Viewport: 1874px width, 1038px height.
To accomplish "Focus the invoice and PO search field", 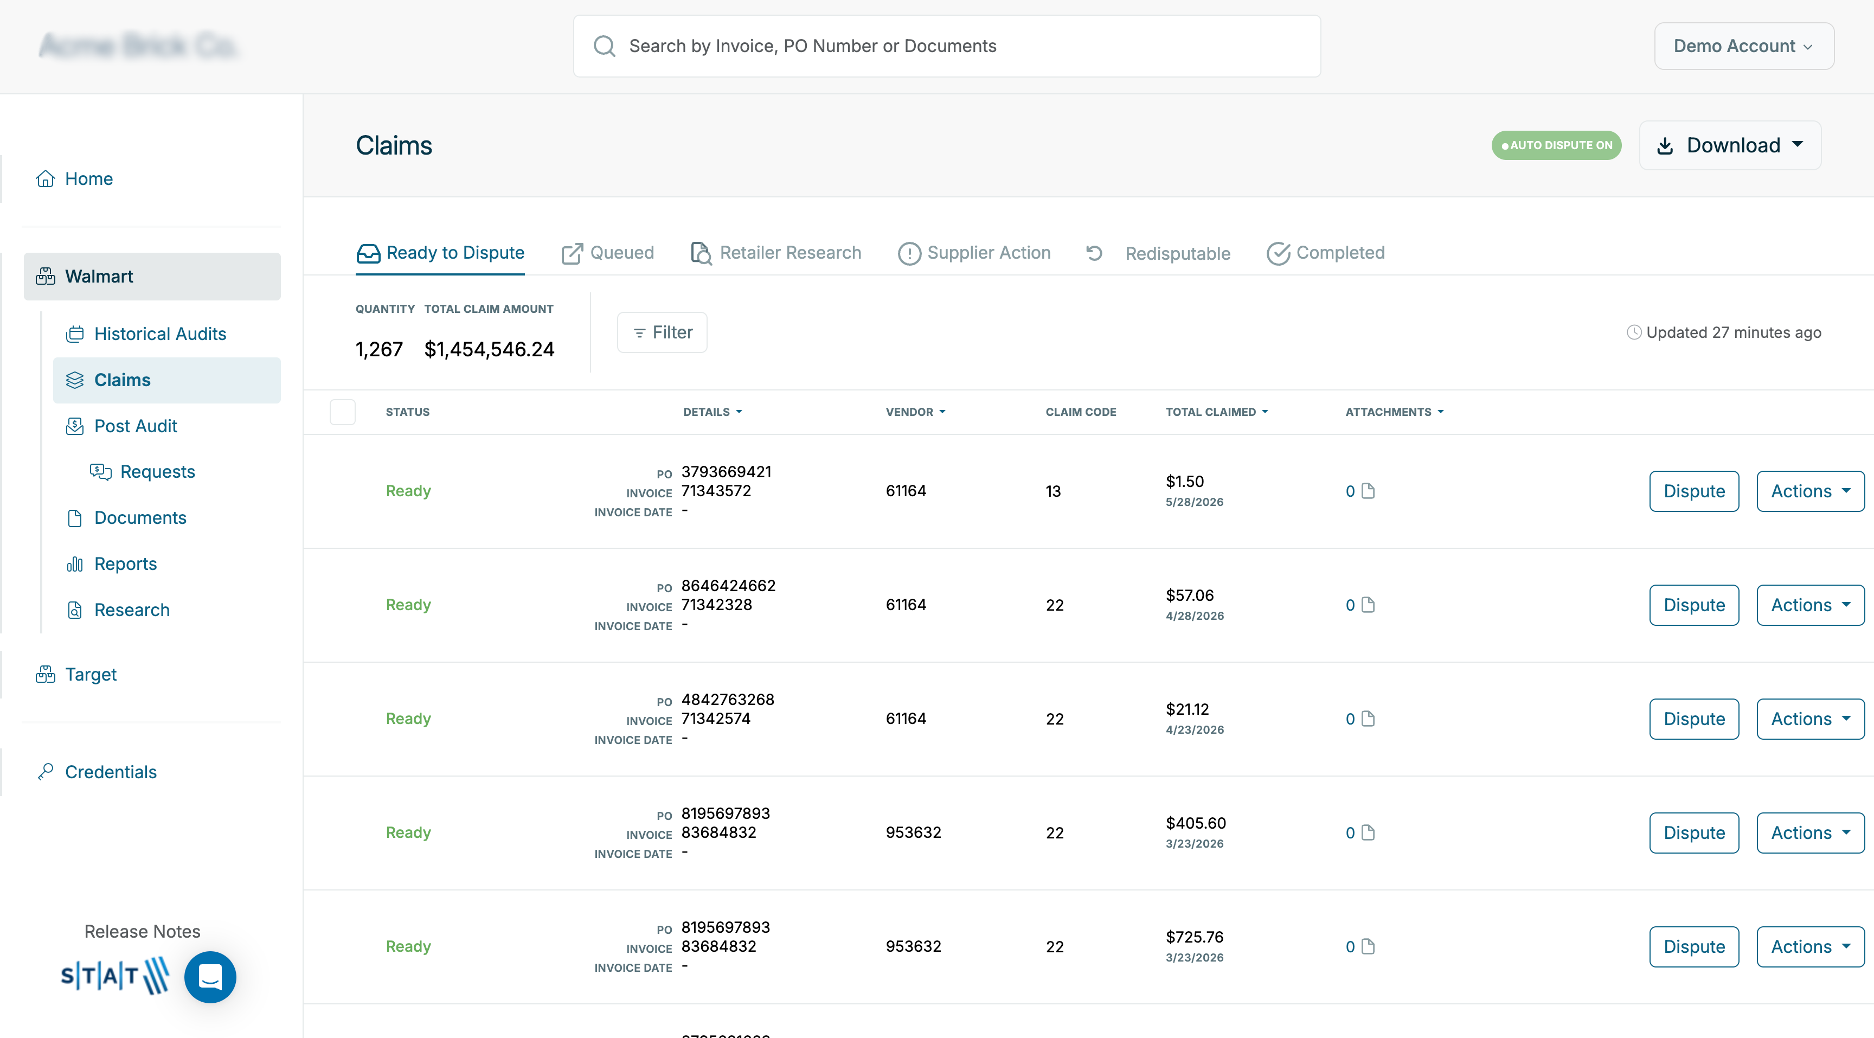I will click(946, 47).
